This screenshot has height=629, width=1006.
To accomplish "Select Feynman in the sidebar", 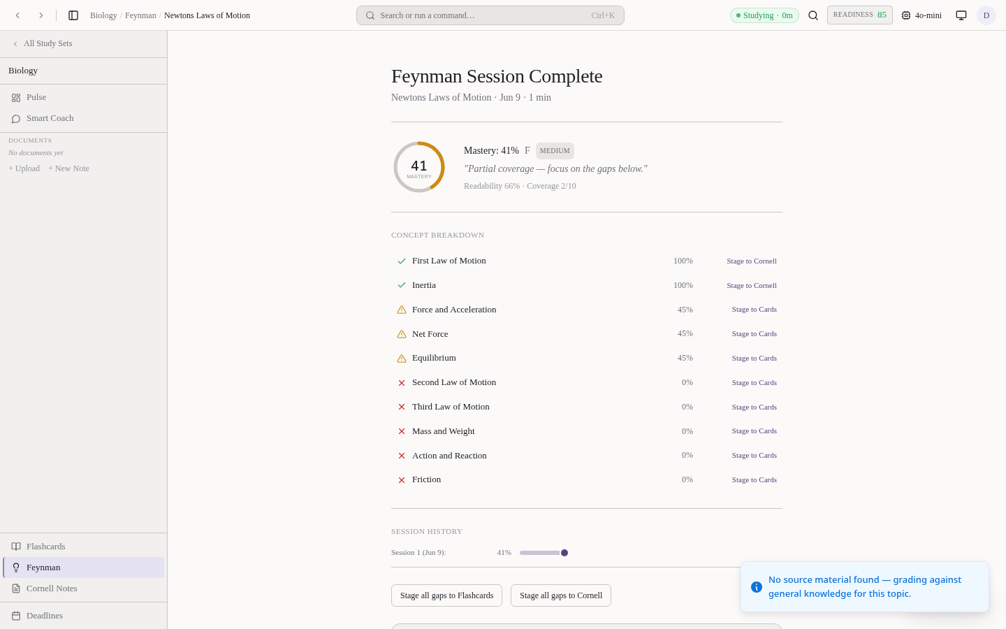I will click(x=84, y=567).
